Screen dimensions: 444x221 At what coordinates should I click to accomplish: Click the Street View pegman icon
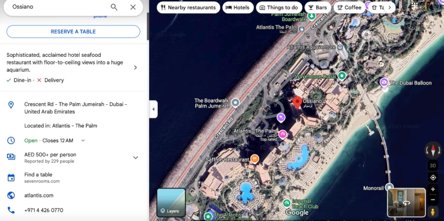tap(433, 212)
